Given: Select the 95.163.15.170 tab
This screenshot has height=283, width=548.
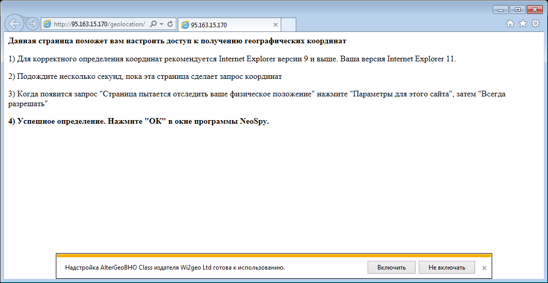Looking at the screenshot, I should point(229,25).
